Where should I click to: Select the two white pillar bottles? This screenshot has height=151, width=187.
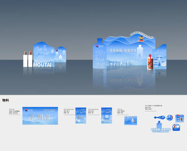click(28, 59)
